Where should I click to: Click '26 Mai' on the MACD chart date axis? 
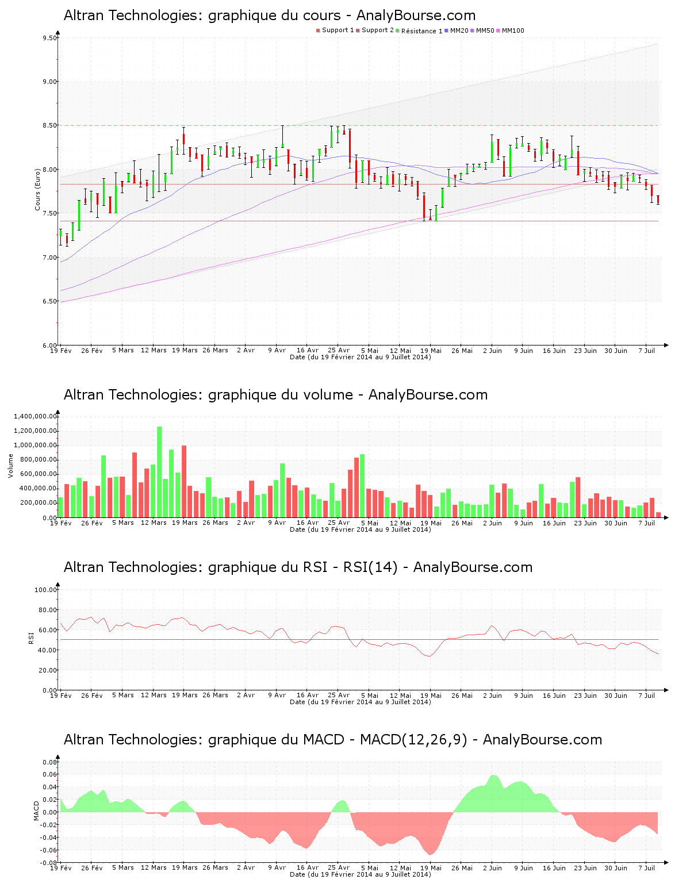tap(462, 867)
